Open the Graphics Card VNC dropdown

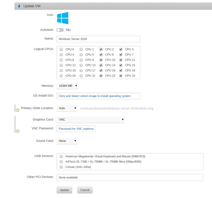tap(91, 120)
